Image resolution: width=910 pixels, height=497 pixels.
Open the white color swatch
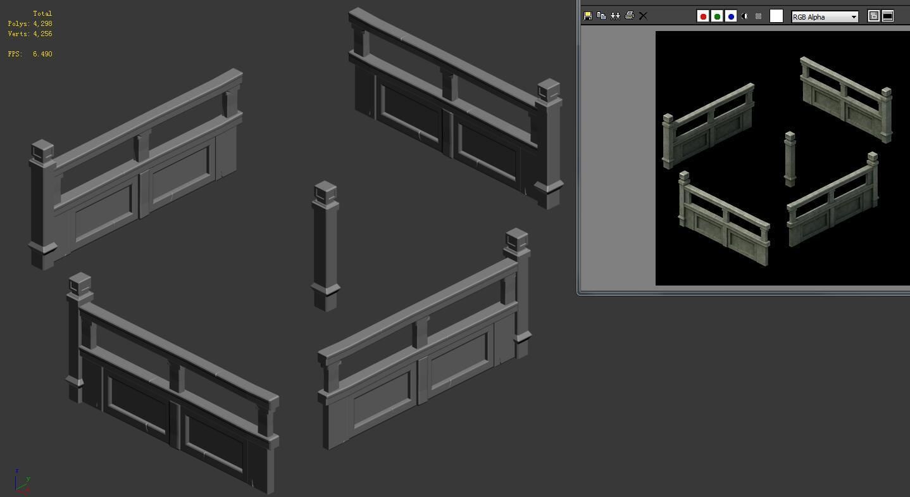(776, 16)
